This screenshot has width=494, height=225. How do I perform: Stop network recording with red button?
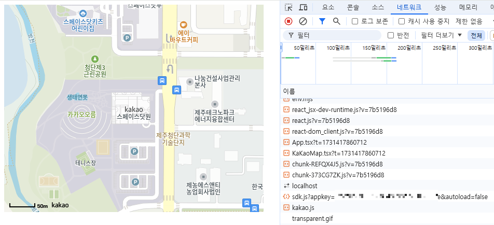[x=289, y=21]
